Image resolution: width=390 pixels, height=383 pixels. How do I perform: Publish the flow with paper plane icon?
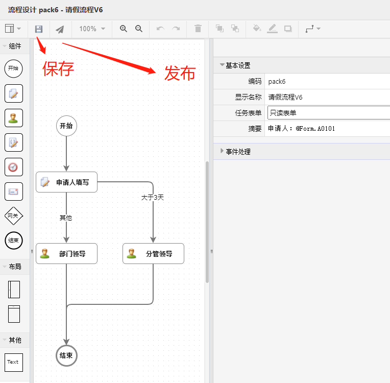click(60, 29)
